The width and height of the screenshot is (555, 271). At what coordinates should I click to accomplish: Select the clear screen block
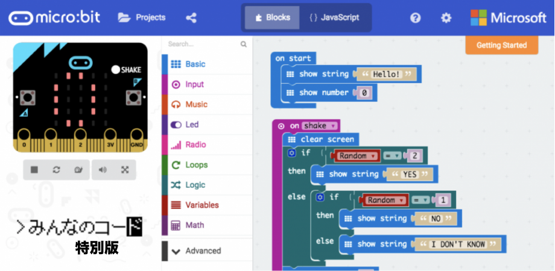click(321, 140)
